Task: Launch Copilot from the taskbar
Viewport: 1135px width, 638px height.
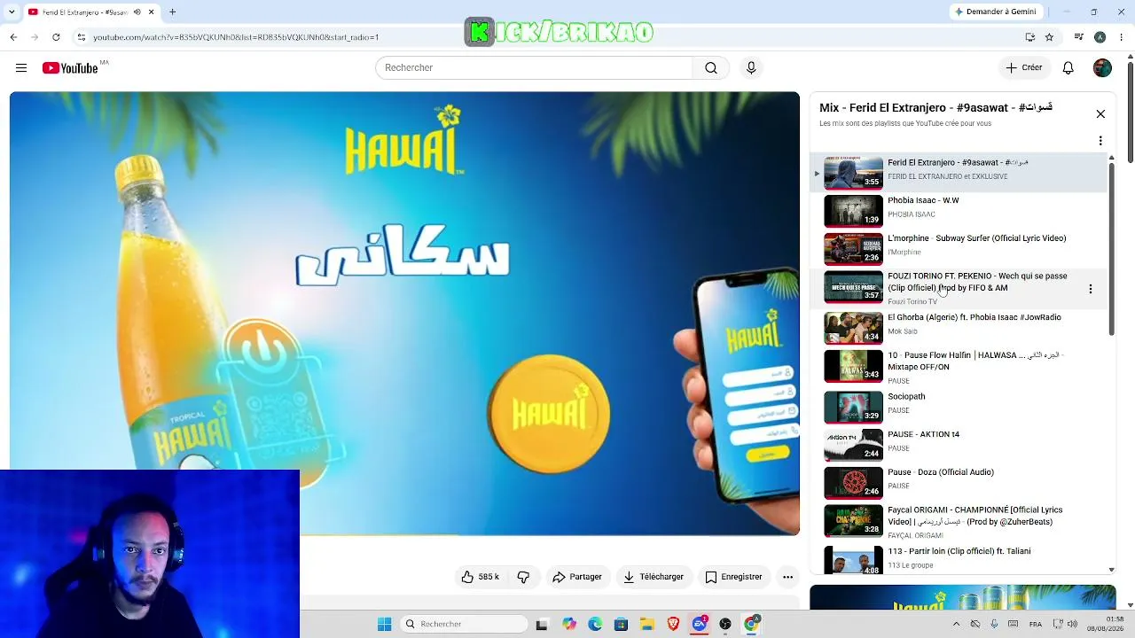Action: [x=569, y=624]
